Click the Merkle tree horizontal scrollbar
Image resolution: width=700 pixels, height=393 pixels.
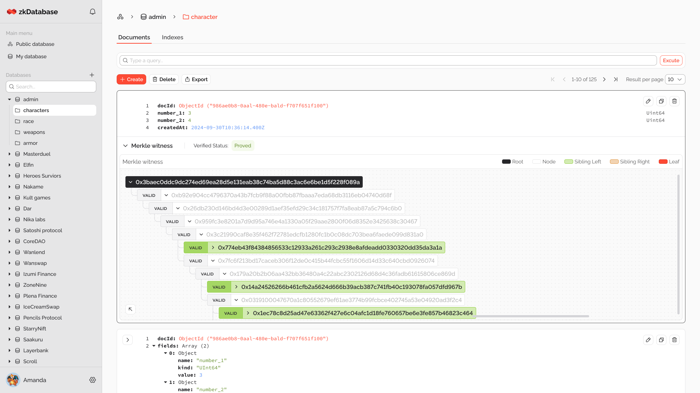[x=530, y=316]
